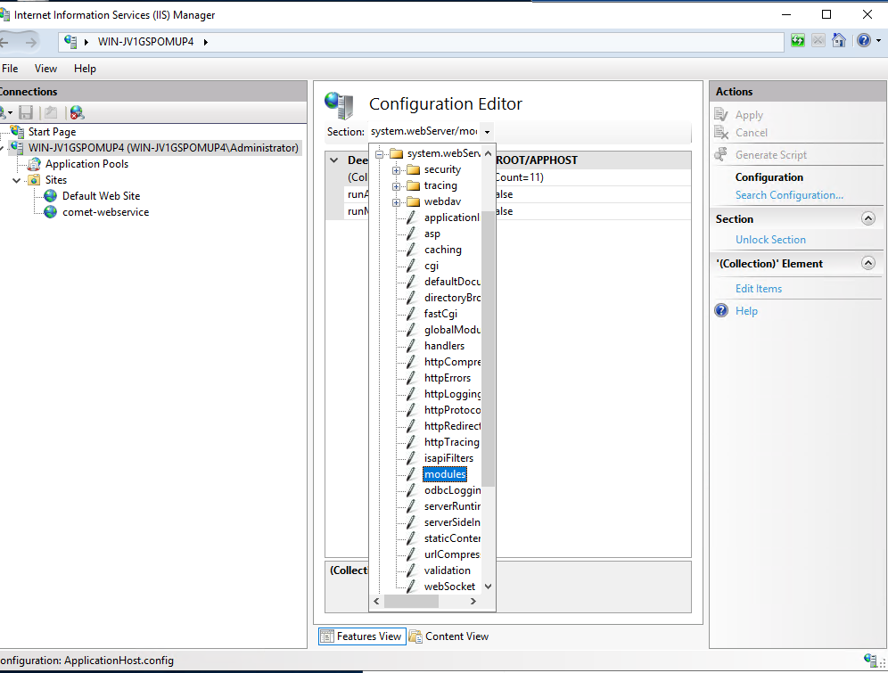Click the Help question mark icon in Actions
The image size is (888, 673).
pos(721,310)
